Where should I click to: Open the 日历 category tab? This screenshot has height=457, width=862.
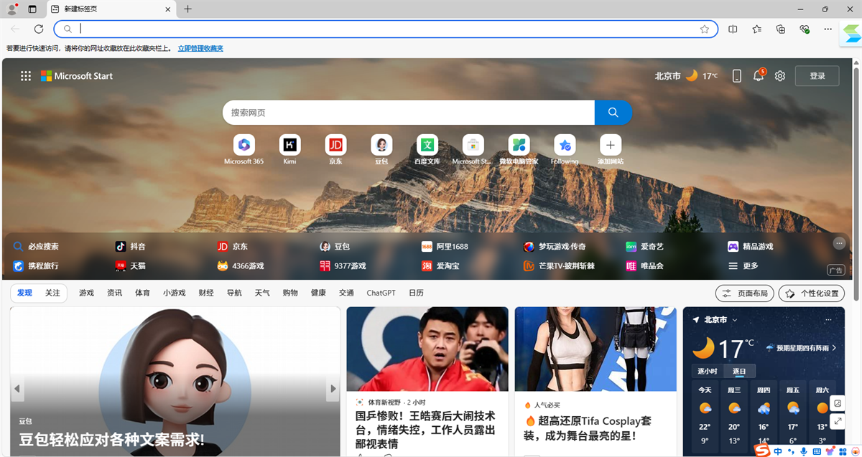[416, 293]
